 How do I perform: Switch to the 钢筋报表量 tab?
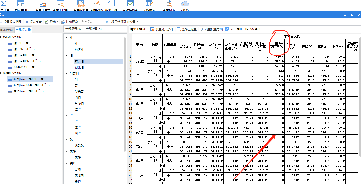(7, 30)
